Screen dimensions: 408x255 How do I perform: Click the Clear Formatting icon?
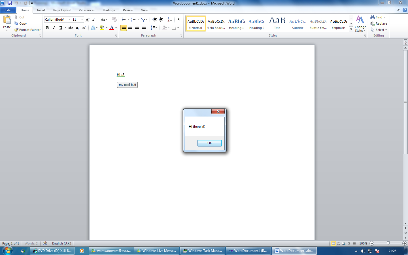(x=114, y=20)
